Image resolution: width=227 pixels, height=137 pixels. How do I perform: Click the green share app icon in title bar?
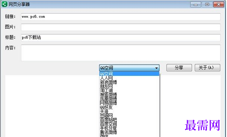[x=5, y=4]
